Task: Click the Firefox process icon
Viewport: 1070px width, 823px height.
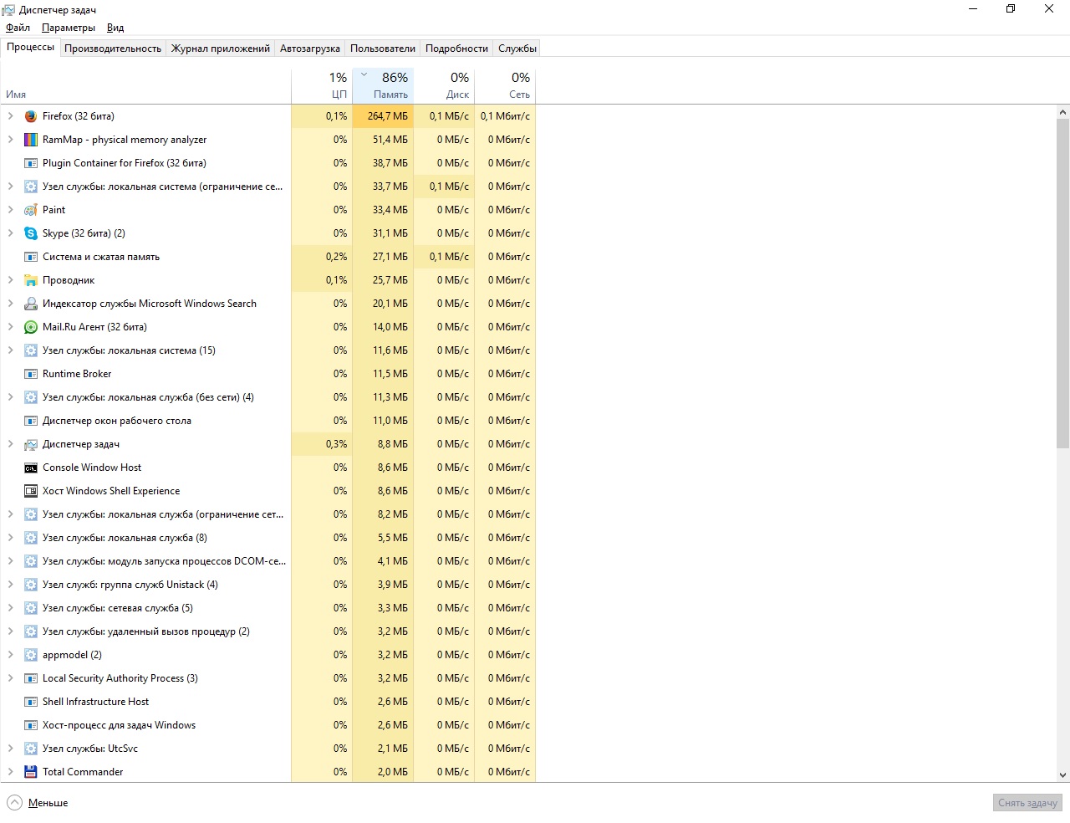Action: tap(31, 116)
